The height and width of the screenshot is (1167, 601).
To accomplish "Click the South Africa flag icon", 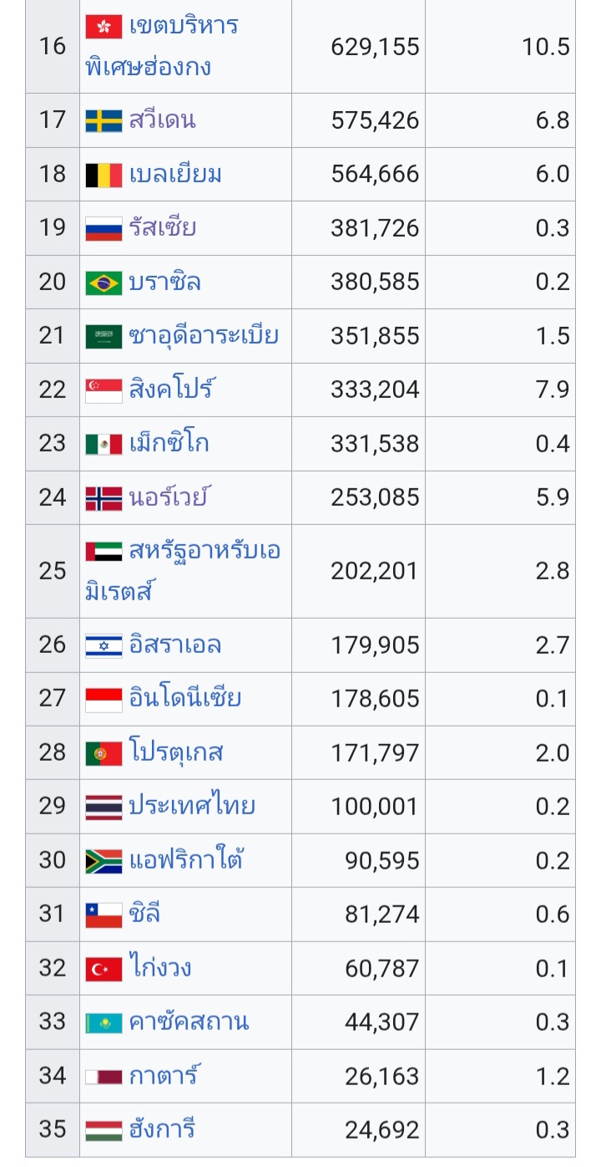I will coord(104,861).
